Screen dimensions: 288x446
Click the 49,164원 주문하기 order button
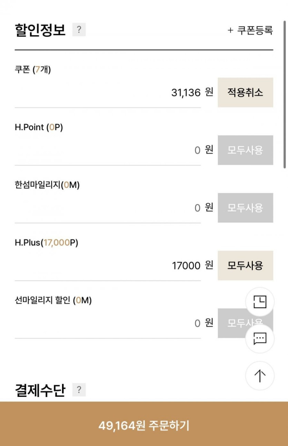click(144, 425)
